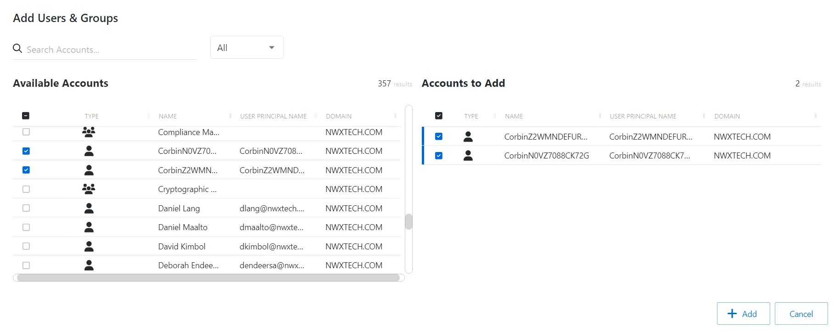Click the Cryptographic group icon
This screenshot has height=333, width=834.
pos(89,189)
